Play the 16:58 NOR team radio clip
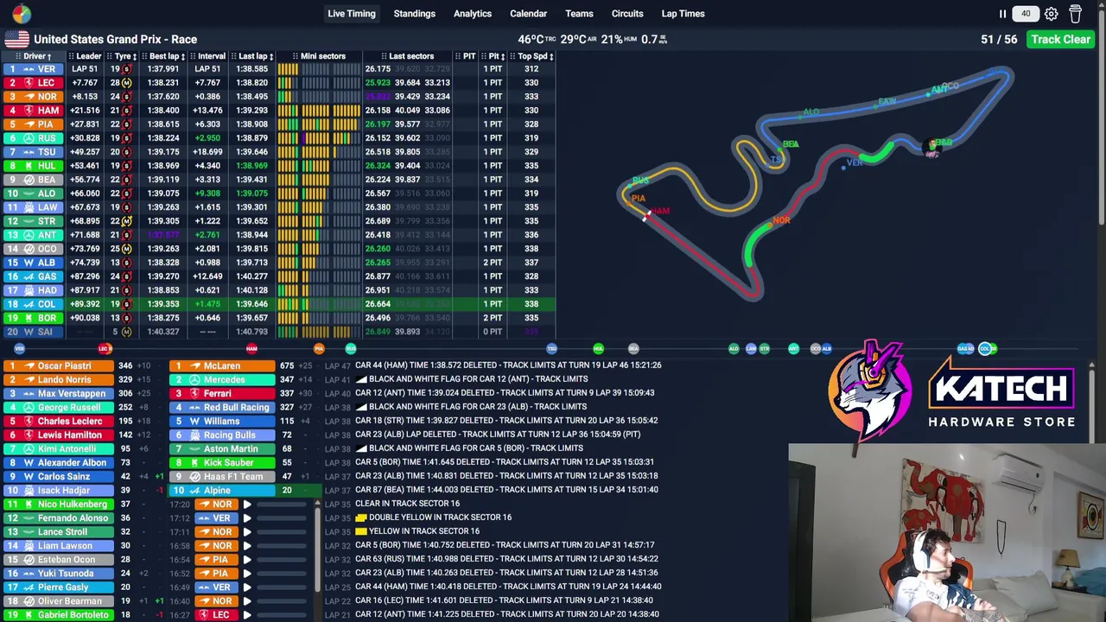1106x622 pixels. [247, 546]
